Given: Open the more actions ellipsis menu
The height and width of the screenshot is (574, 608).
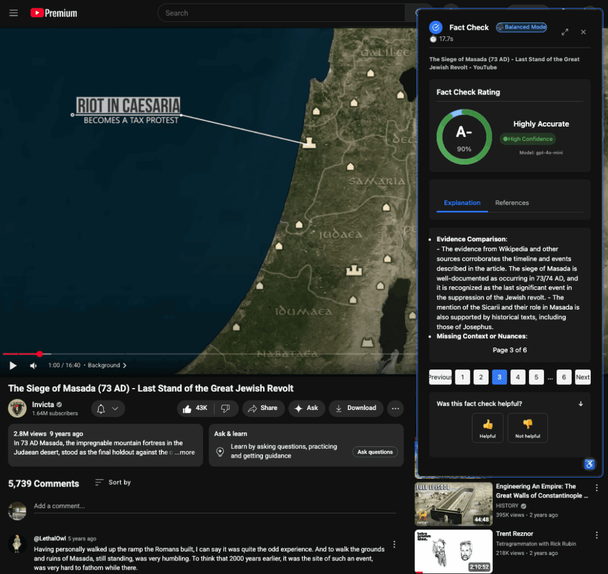Looking at the screenshot, I should [395, 408].
